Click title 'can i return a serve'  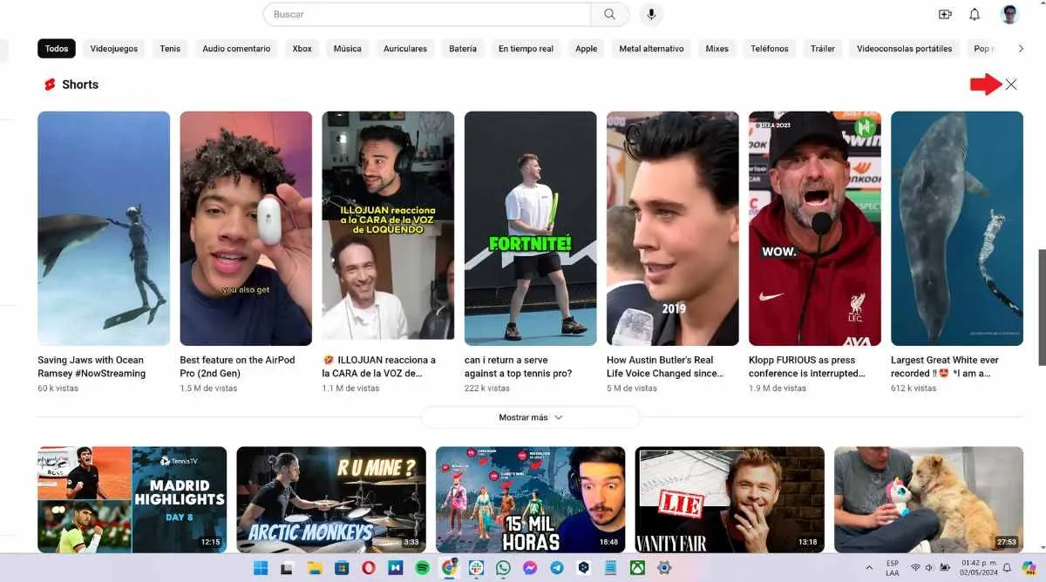tap(518, 367)
